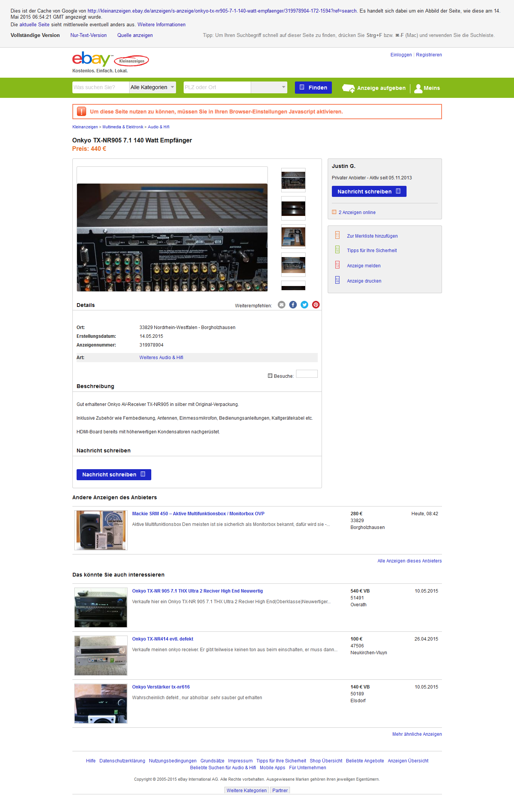This screenshot has width=514, height=802.
Task: Open the Impressum footer link
Action: (x=240, y=761)
